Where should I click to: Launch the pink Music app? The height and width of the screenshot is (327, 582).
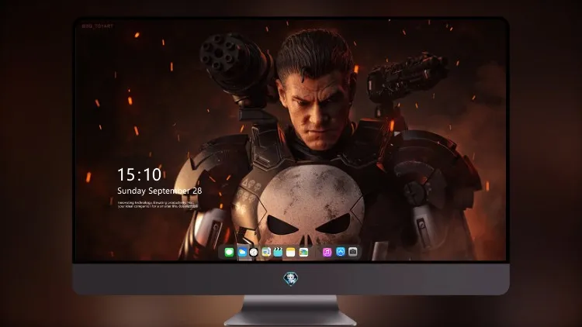[327, 253]
